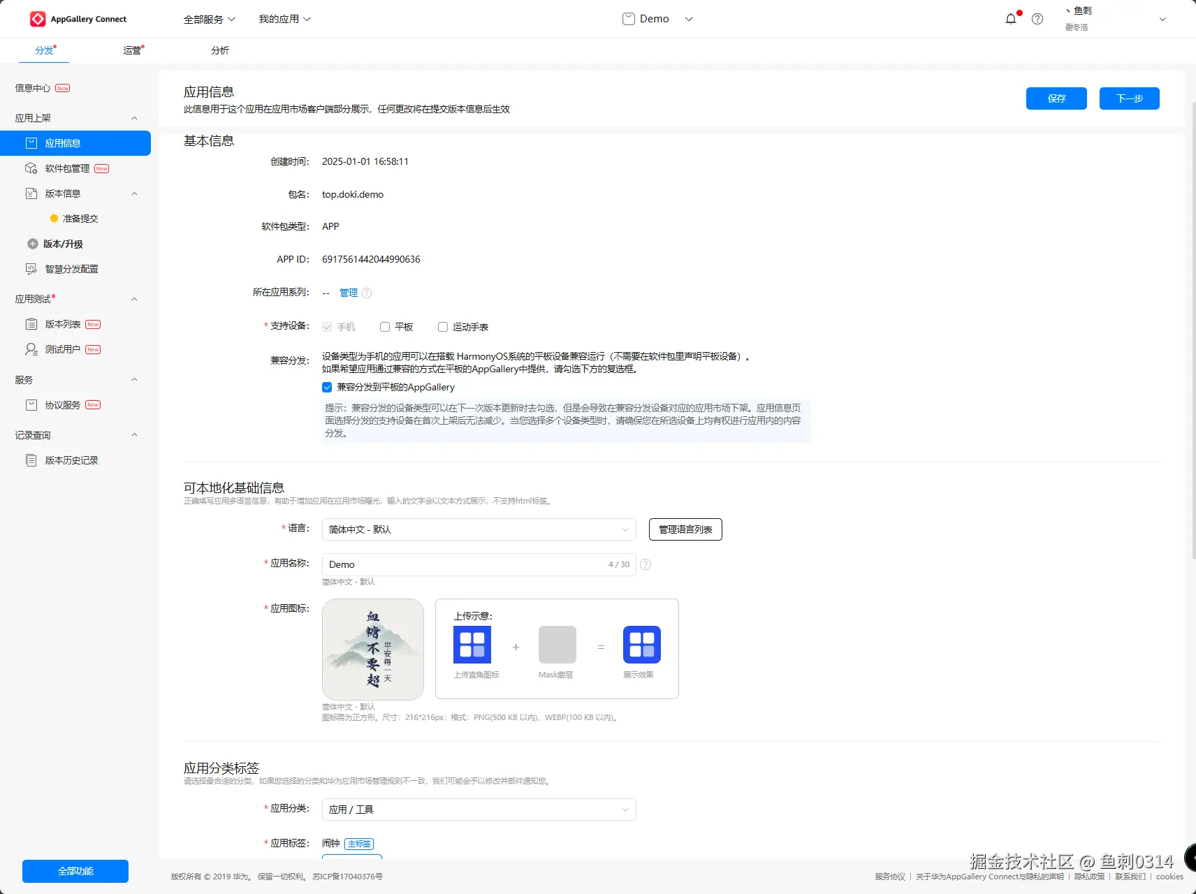Viewport: 1196px width, 894px height.
Task: Click the 智慧分发配置 sidebar icon
Action: (31, 269)
